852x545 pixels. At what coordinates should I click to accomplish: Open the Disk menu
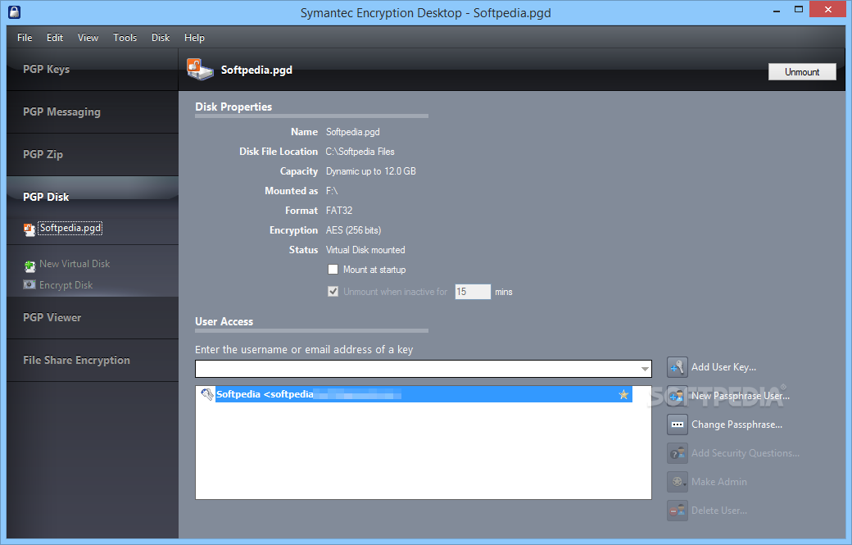(161, 38)
